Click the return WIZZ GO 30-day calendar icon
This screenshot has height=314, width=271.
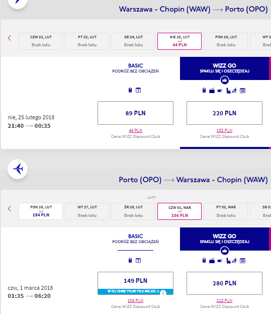242,261
